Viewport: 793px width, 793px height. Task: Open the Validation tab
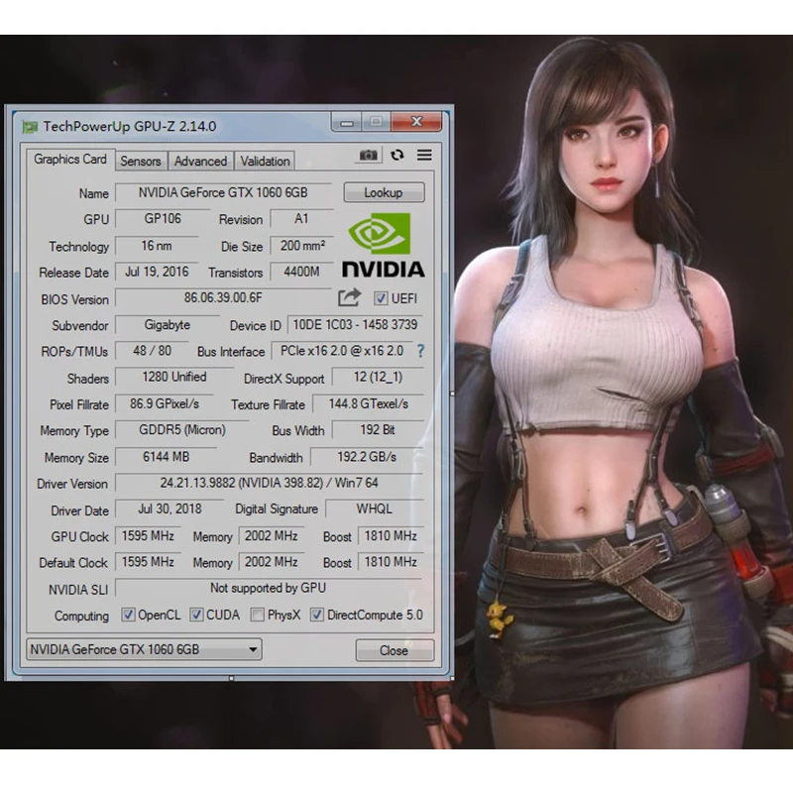(265, 162)
